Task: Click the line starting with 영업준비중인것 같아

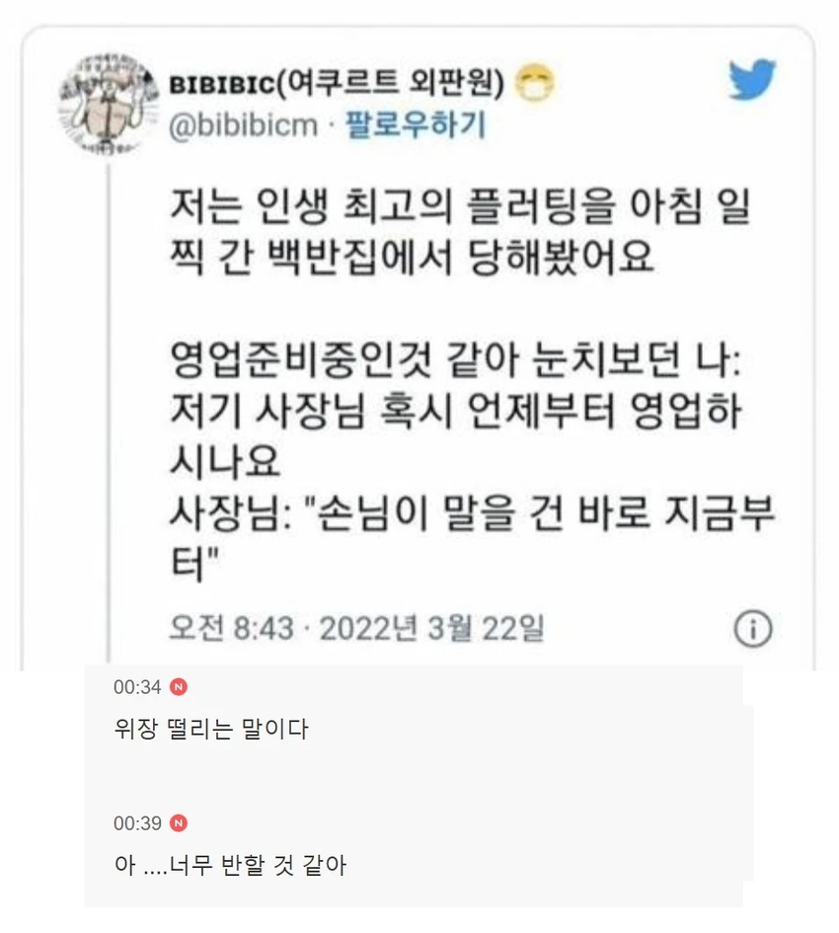Action: 455,360
